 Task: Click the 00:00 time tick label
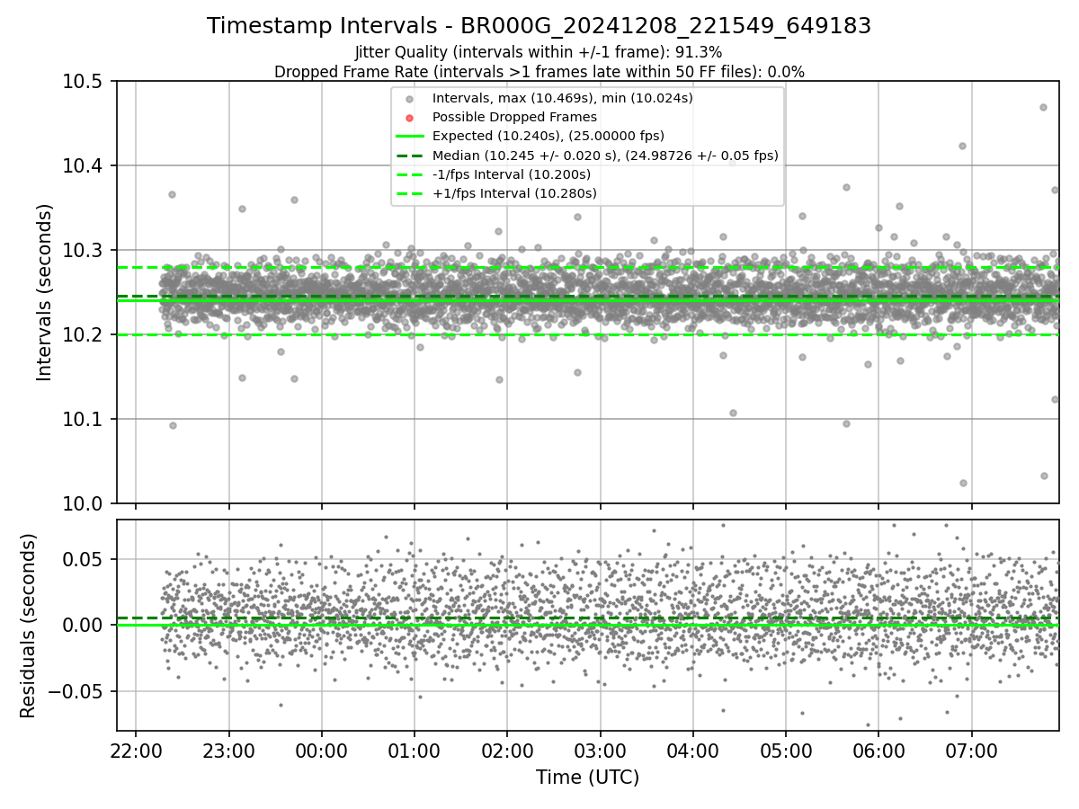(322, 751)
